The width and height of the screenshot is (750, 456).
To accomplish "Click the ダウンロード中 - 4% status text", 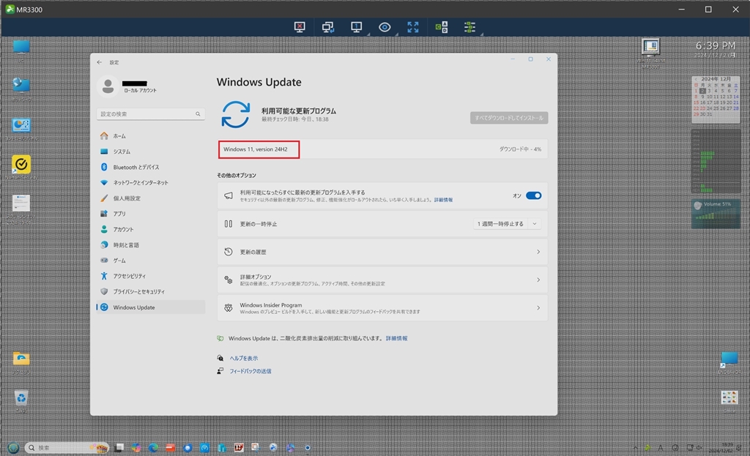I will click(x=520, y=149).
